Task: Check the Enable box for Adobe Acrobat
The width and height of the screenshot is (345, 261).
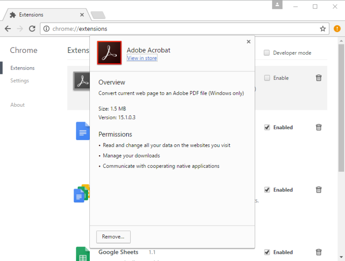Action: pos(267,78)
